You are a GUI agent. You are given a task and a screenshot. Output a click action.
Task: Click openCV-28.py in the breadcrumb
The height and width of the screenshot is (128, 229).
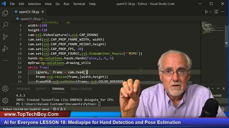click(30, 19)
